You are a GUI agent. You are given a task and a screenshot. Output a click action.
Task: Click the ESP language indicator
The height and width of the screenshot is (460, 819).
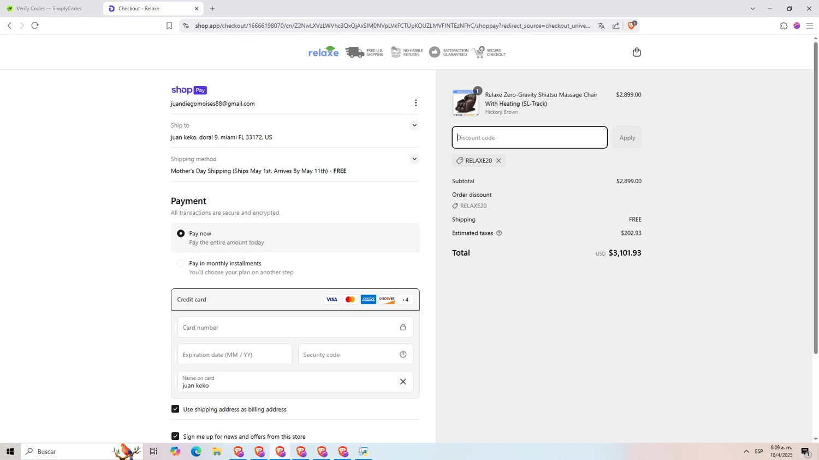759,451
